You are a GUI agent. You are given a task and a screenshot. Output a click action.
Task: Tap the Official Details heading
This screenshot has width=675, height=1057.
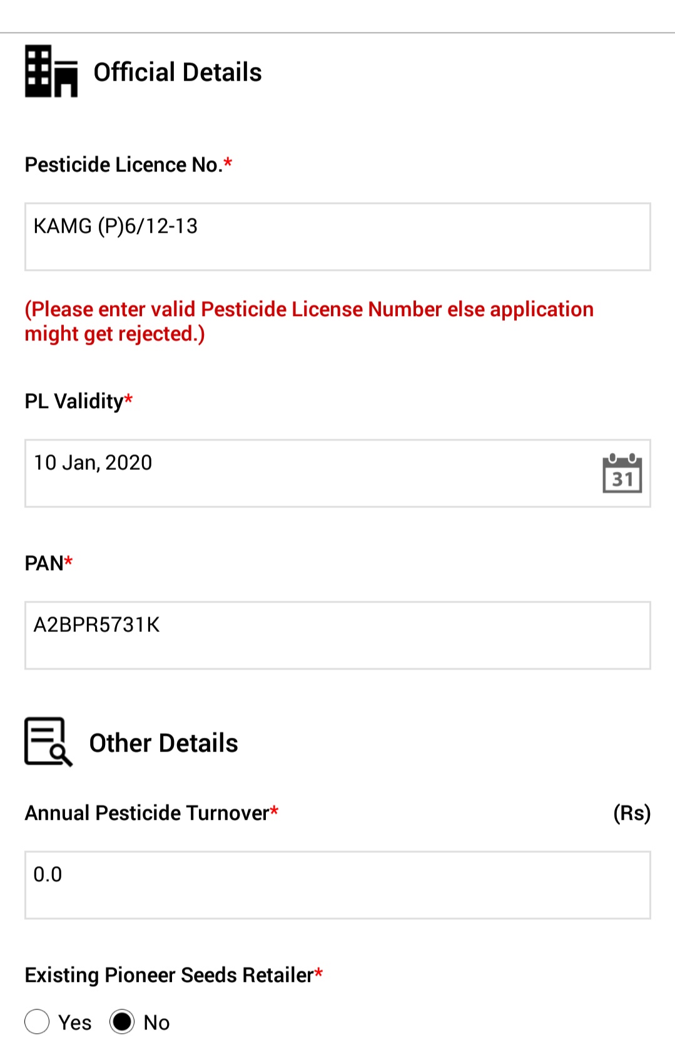click(178, 72)
